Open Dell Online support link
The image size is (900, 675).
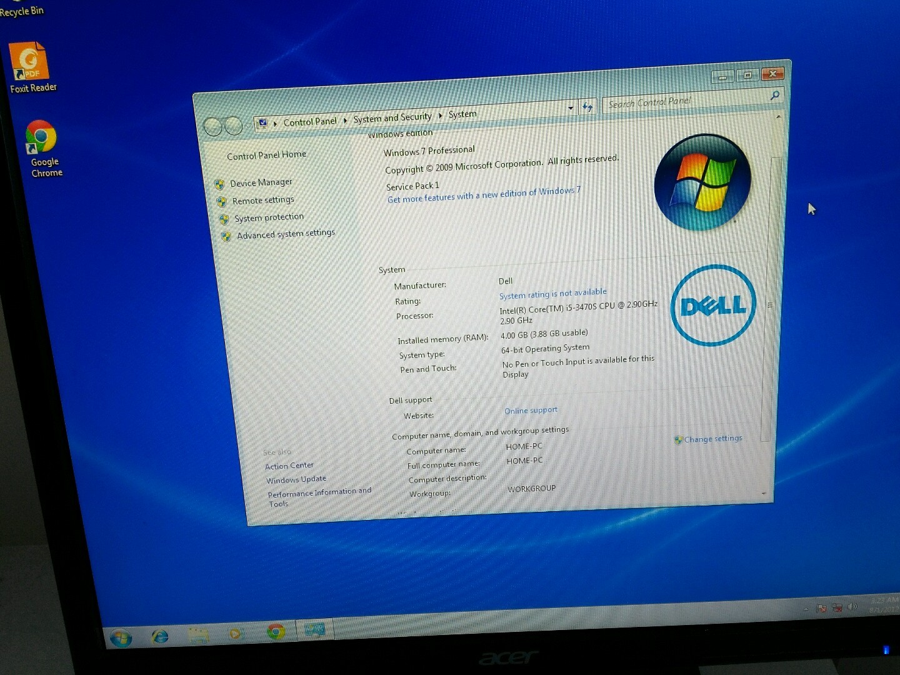pos(531,410)
